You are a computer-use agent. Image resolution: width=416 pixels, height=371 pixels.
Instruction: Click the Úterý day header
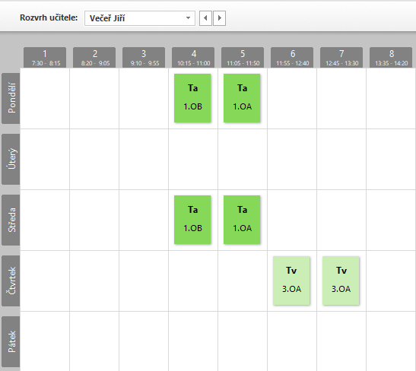[x=11, y=159]
